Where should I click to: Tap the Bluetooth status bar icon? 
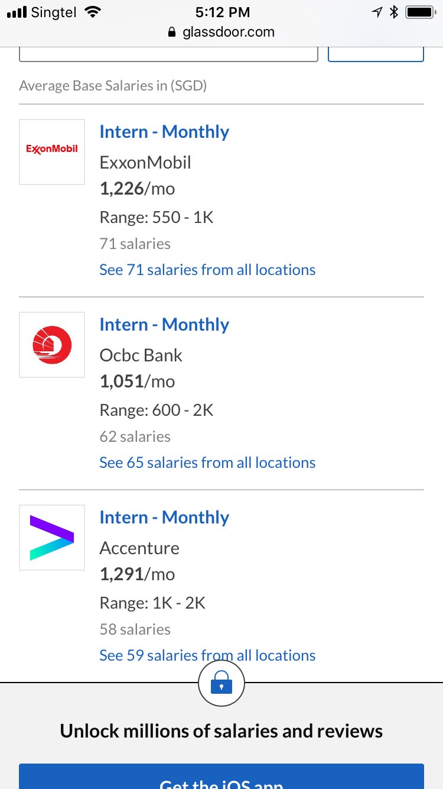tap(395, 12)
